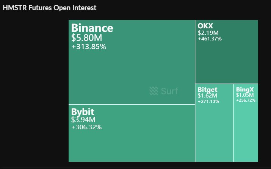Click empty lower area of Bitget tile
The width and height of the screenshot is (271, 169).
(214, 136)
